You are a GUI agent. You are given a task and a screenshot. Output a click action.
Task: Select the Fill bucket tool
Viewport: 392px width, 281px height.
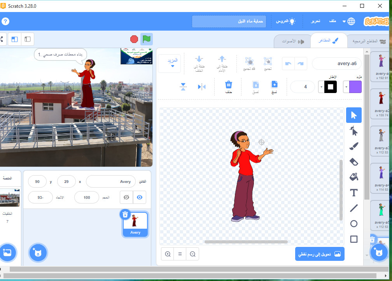(x=354, y=177)
